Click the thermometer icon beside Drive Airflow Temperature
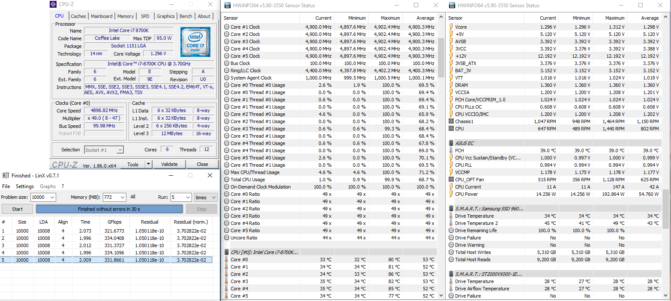The image size is (671, 301). pyautogui.click(x=451, y=289)
